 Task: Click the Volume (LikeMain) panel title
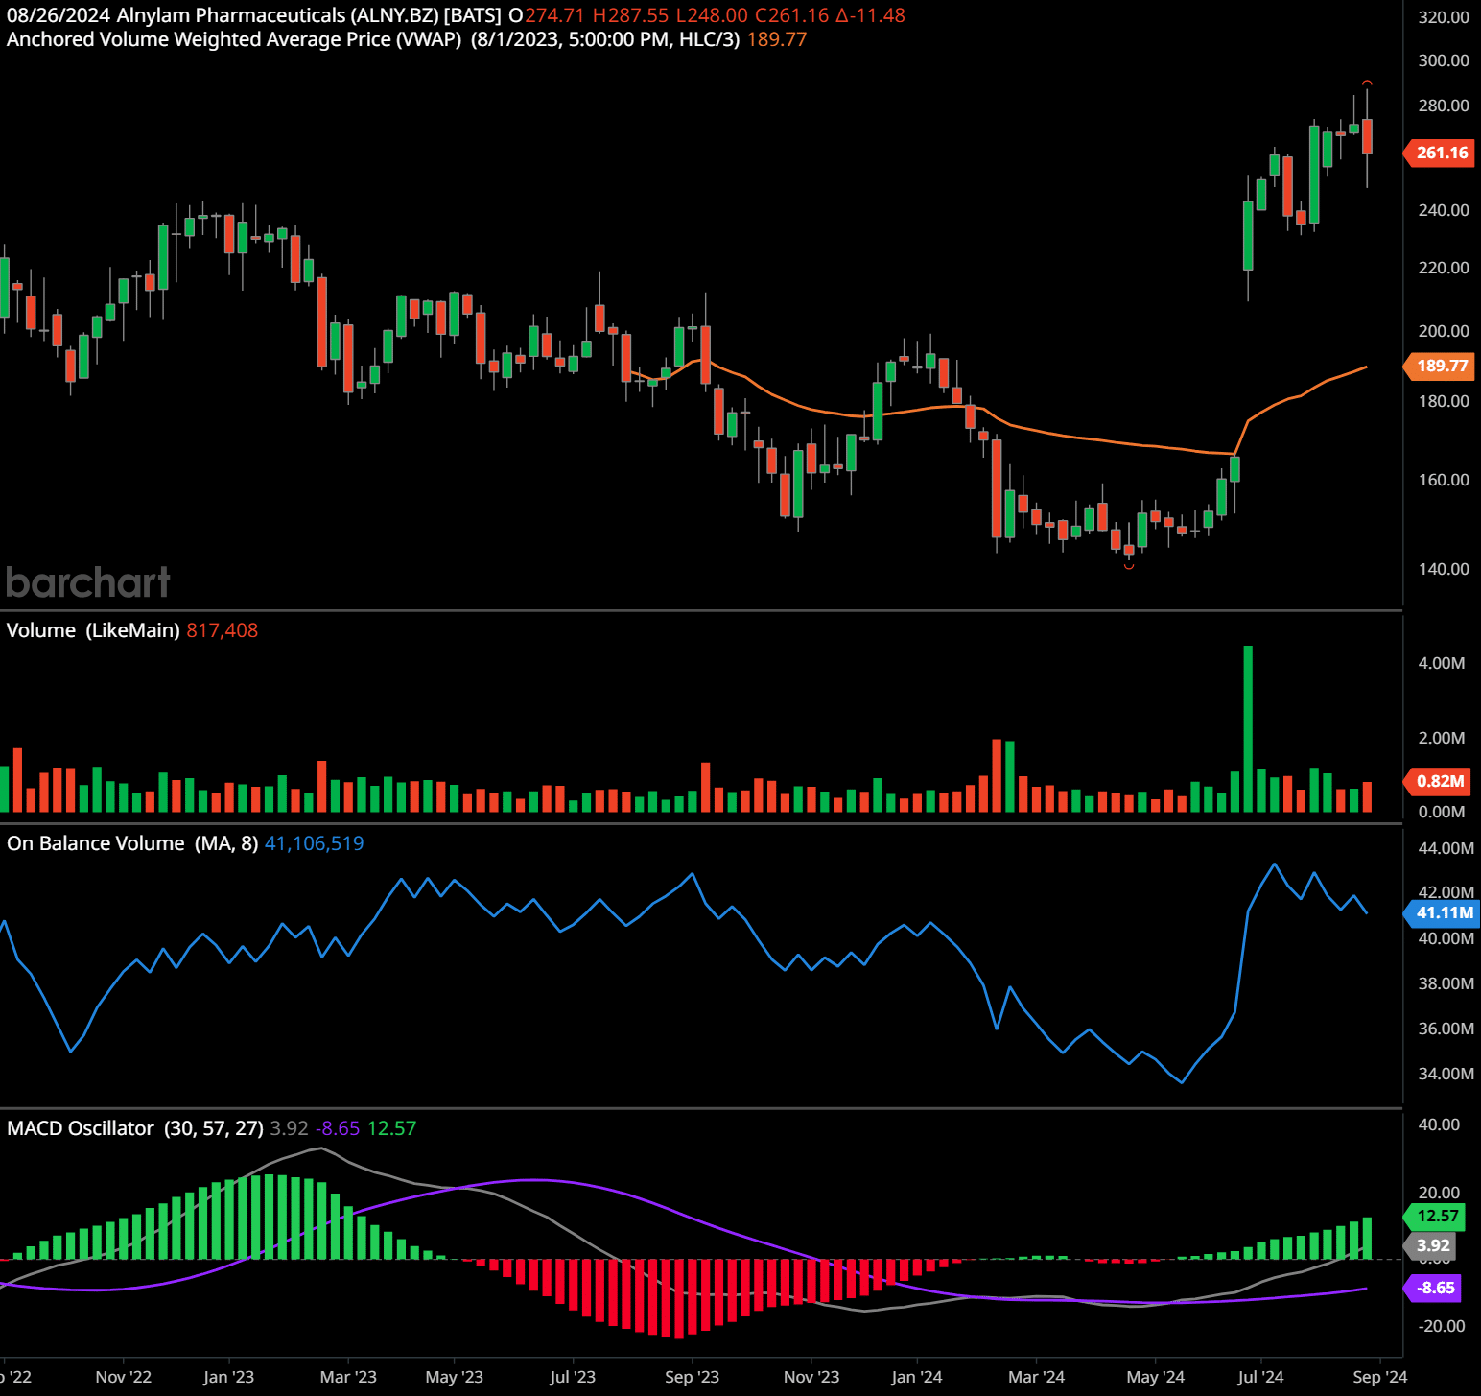pos(93,630)
